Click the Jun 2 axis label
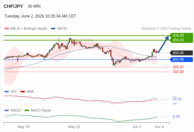 (137, 127)
